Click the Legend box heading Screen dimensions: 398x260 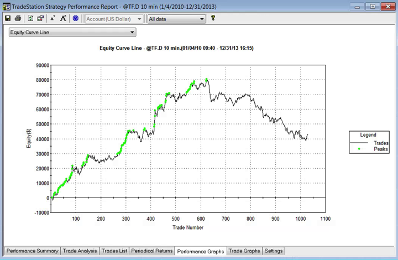[368, 135]
